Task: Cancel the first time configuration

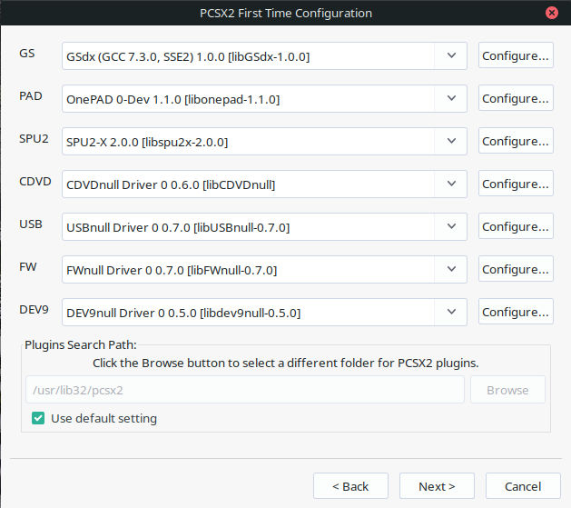Action: [522, 486]
